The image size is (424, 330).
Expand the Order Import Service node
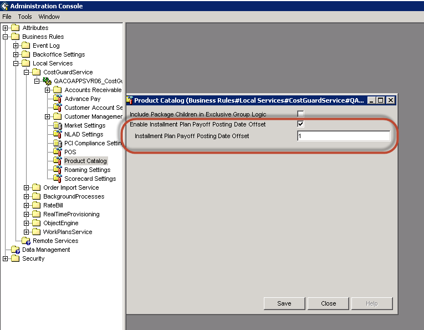[27, 187]
